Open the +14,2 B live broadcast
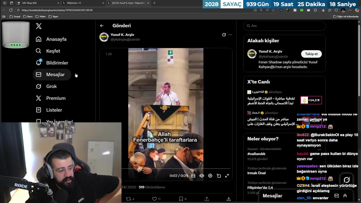361x203 pixels. click(x=311, y=100)
